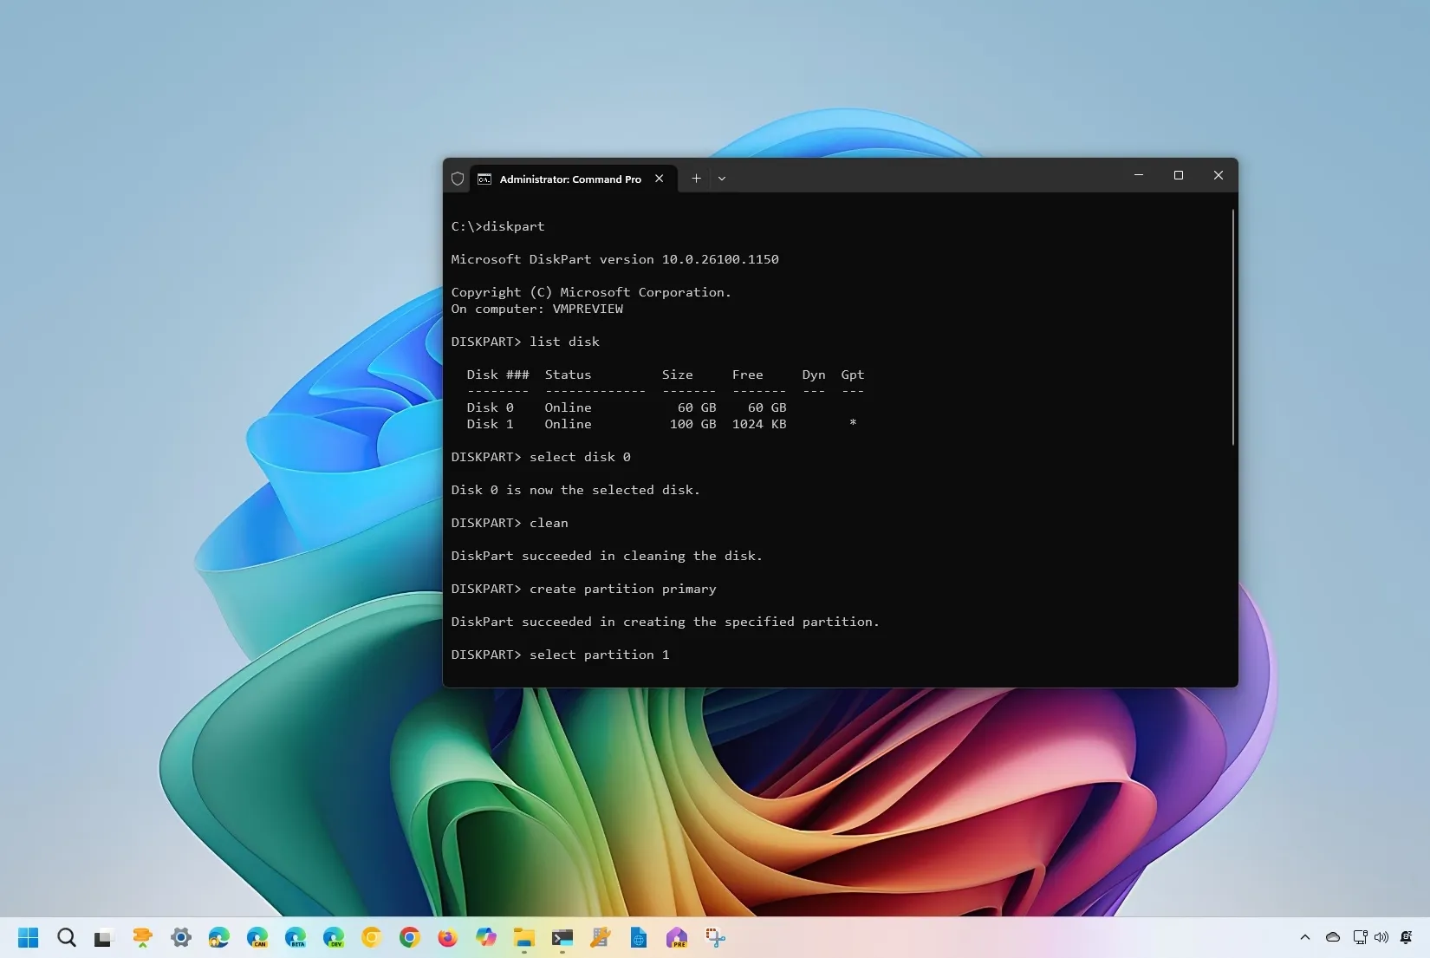Image resolution: width=1430 pixels, height=958 pixels.
Task: Show hidden system tray icons
Action: 1305,937
